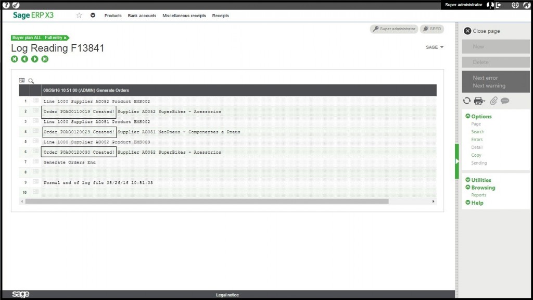
Task: Go to previous record
Action: click(x=24, y=59)
